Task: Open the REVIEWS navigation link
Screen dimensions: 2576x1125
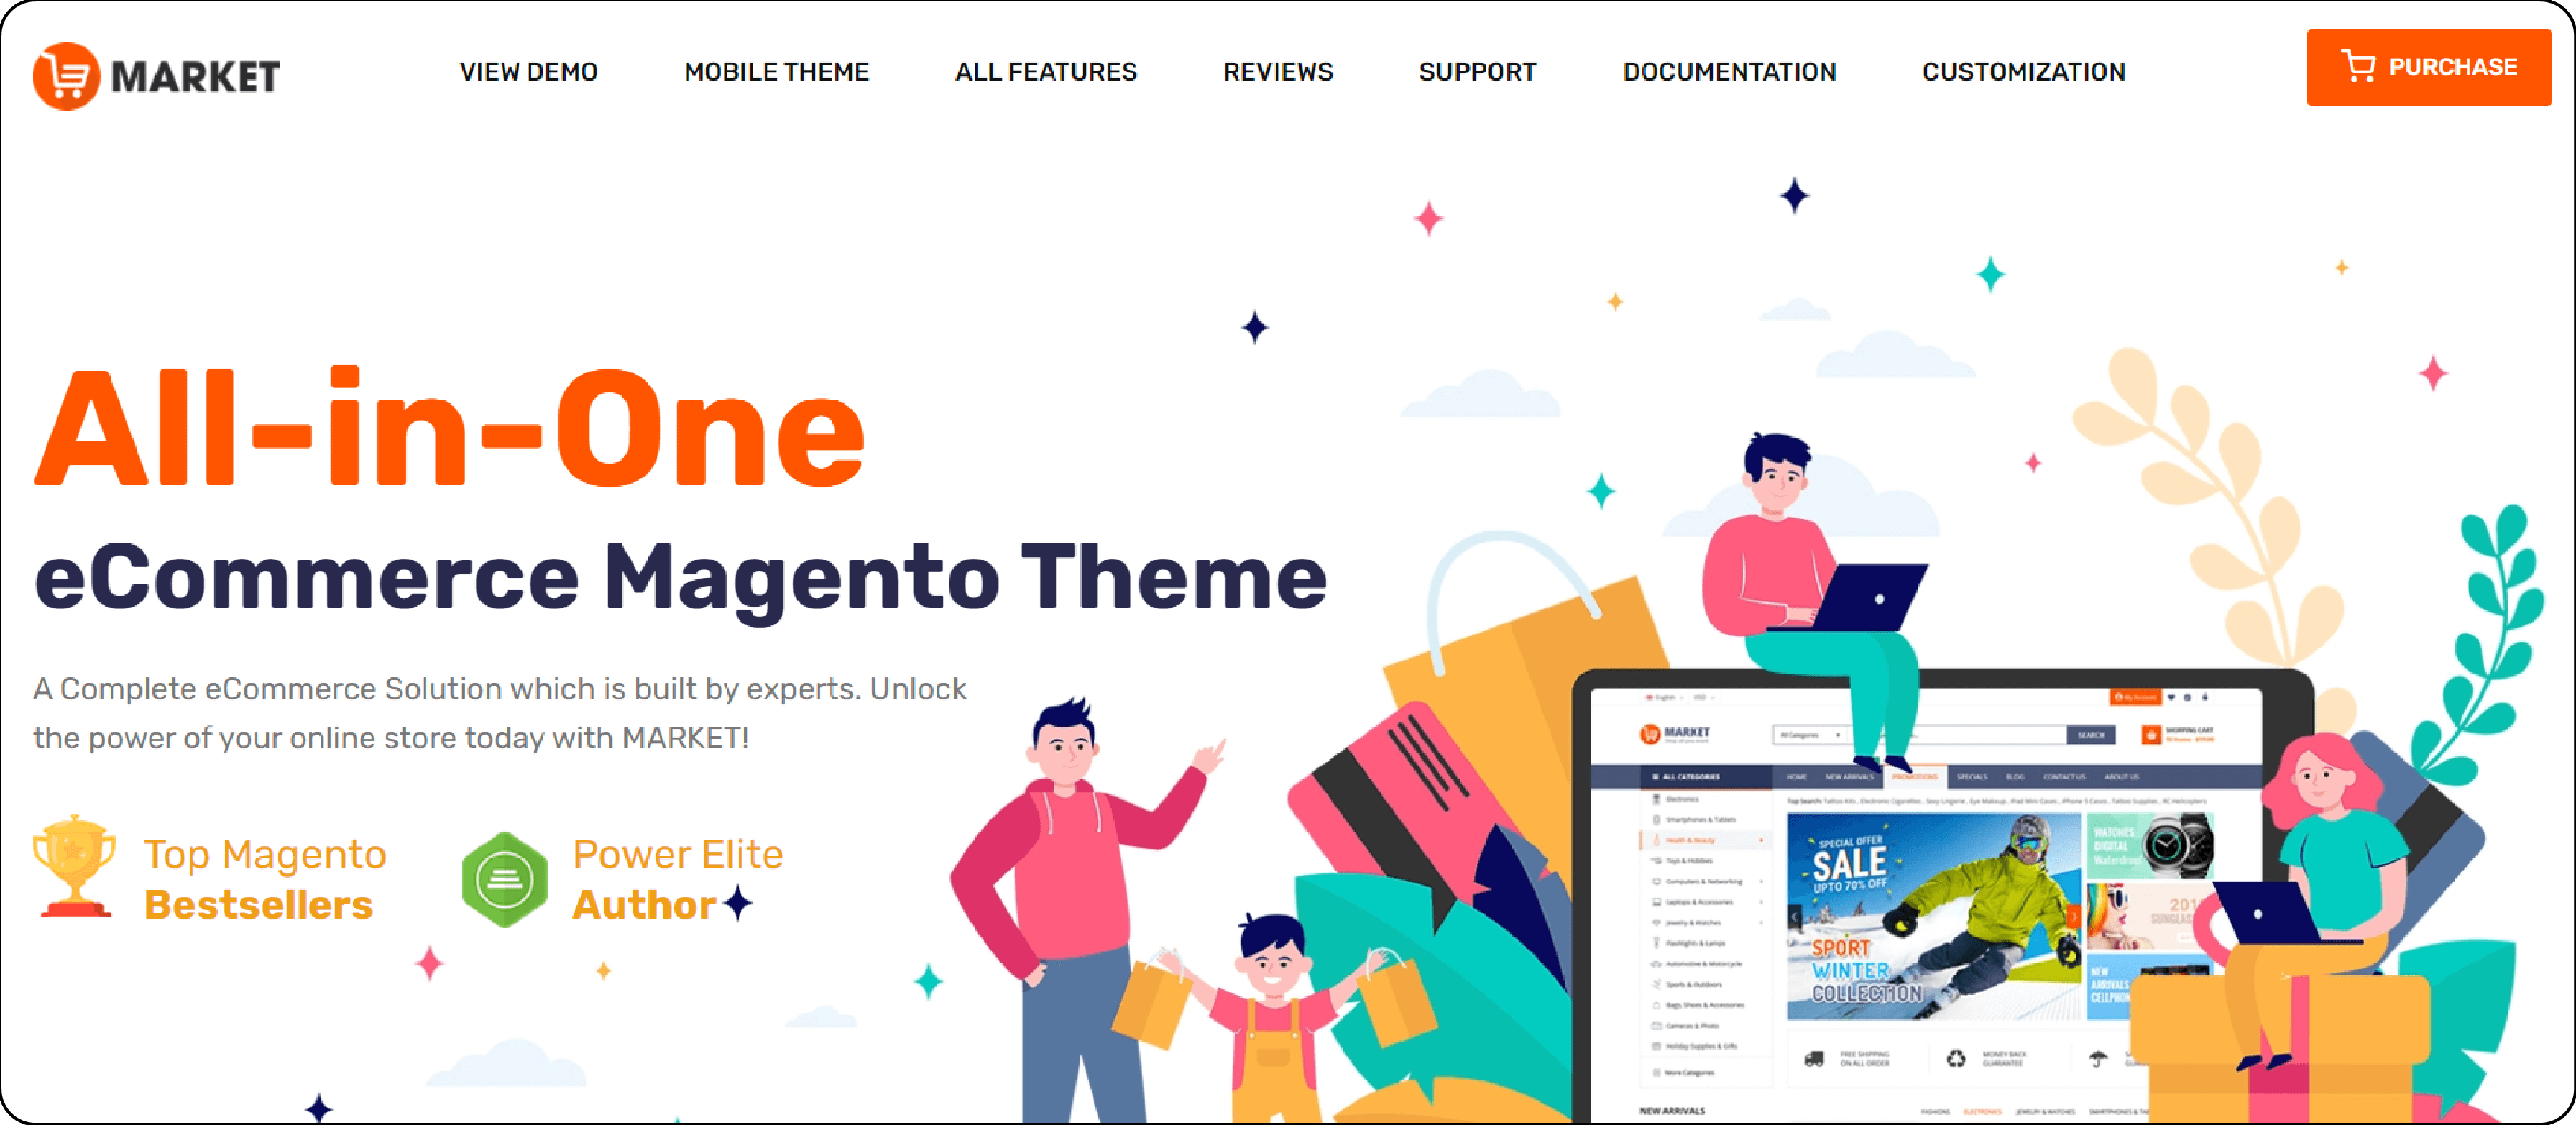Action: [x=1277, y=72]
